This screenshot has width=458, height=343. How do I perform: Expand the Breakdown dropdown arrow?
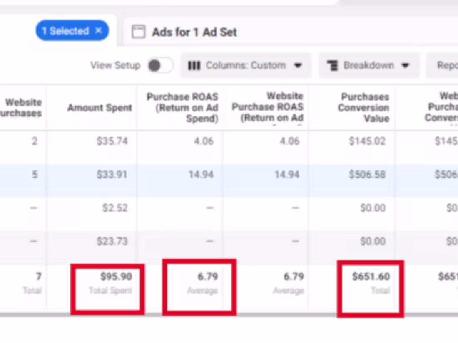(405, 66)
